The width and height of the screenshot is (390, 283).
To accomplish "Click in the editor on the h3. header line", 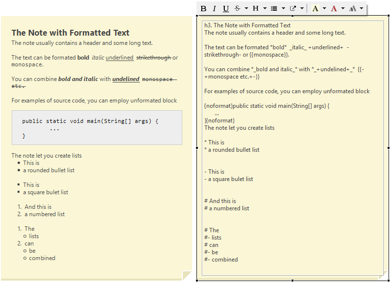I will tap(248, 25).
